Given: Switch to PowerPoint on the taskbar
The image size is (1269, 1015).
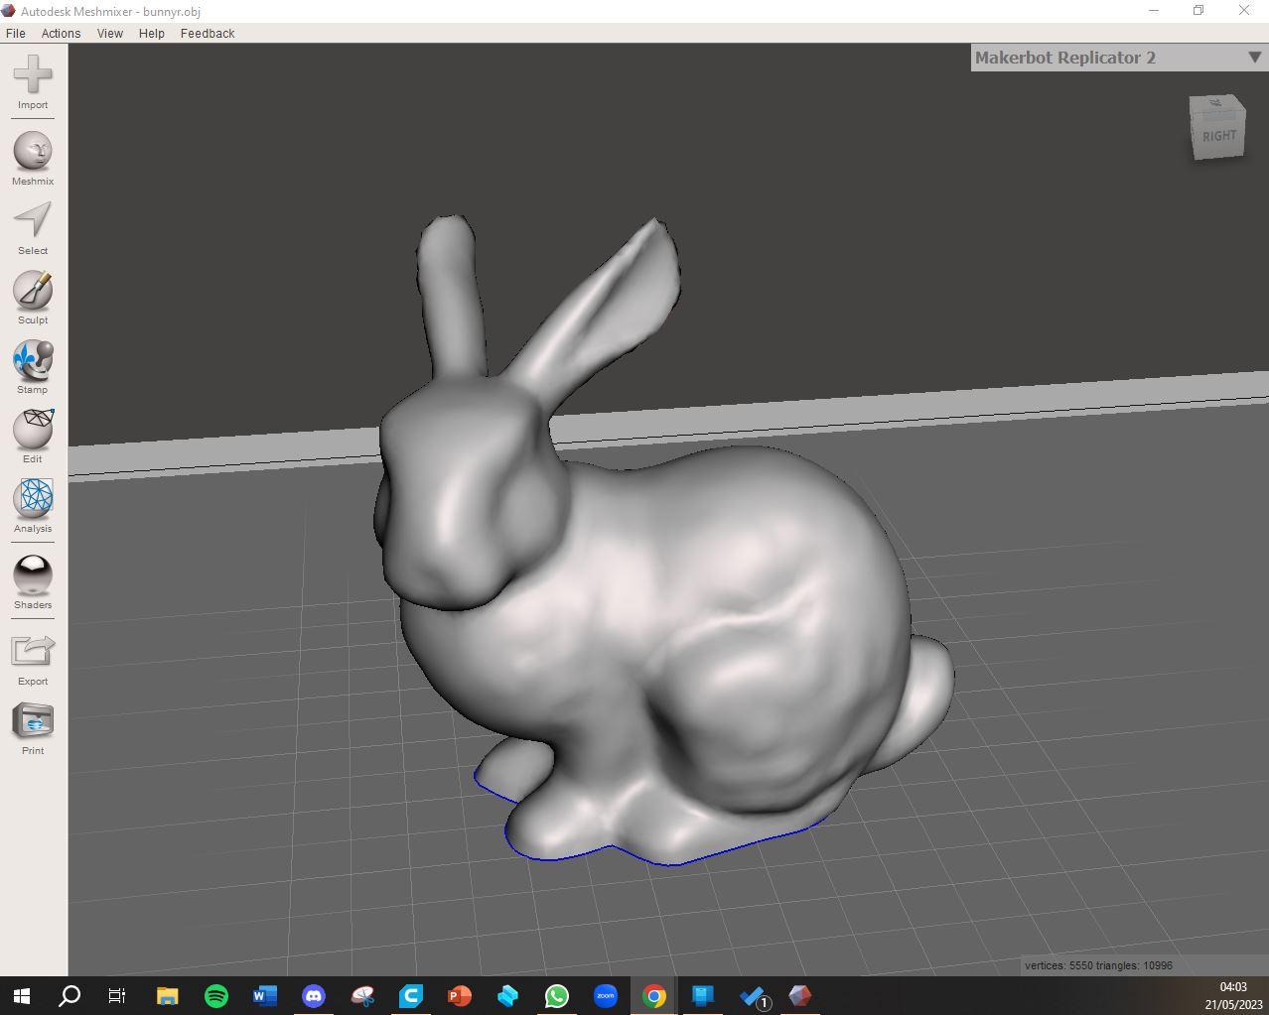Looking at the screenshot, I should [x=459, y=995].
